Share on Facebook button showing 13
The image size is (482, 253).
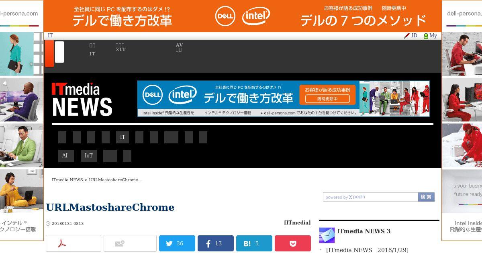pyautogui.click(x=216, y=243)
